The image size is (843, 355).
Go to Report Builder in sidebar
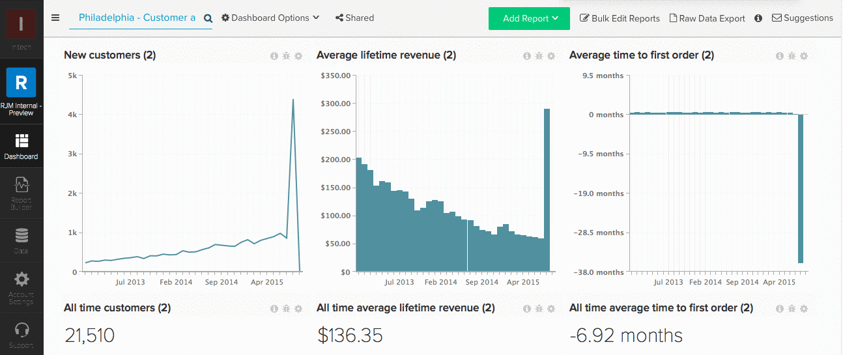coord(21,193)
